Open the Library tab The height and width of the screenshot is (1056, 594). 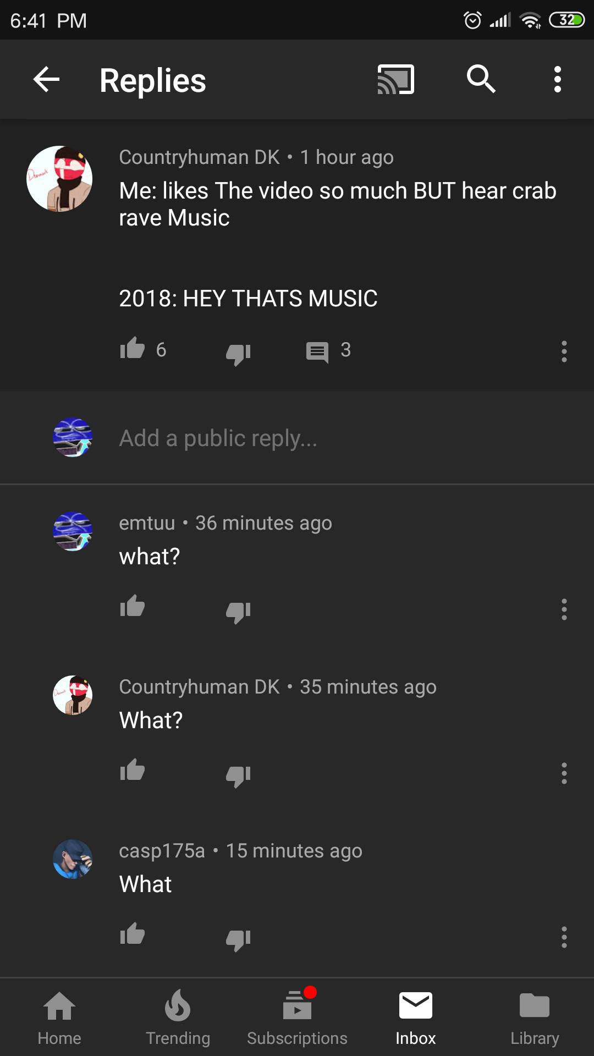pyautogui.click(x=535, y=1018)
